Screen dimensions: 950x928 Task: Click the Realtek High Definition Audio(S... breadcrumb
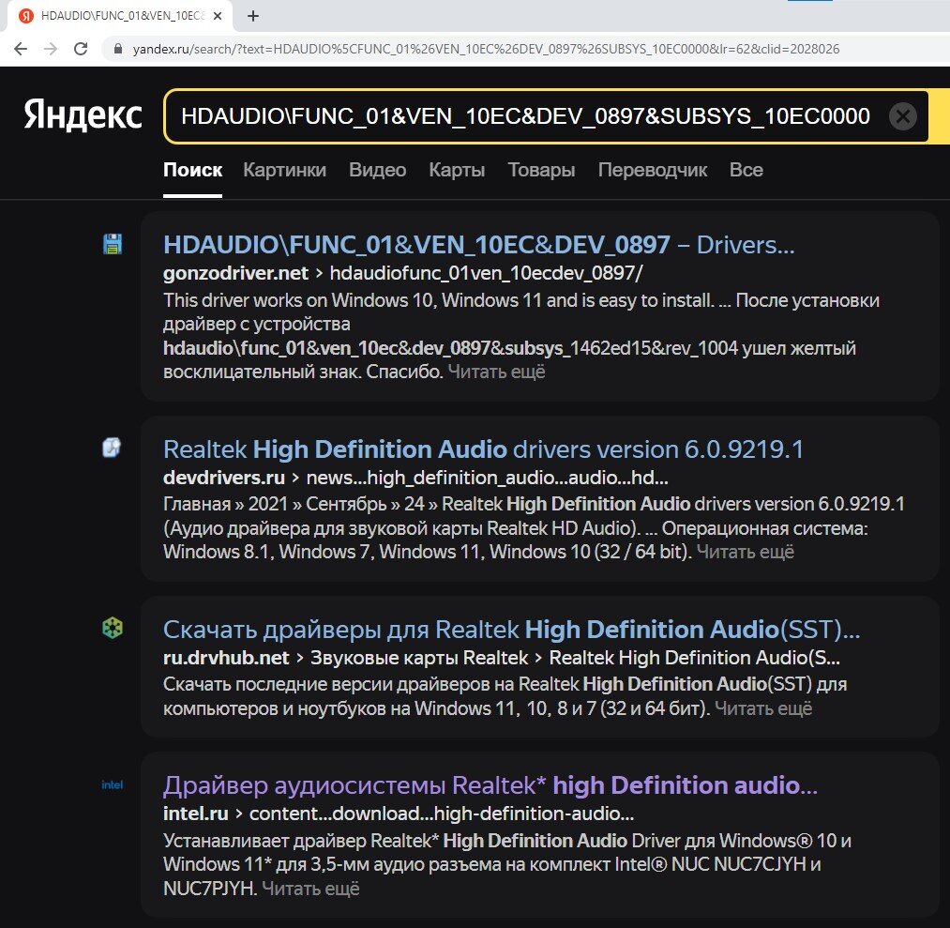[694, 658]
